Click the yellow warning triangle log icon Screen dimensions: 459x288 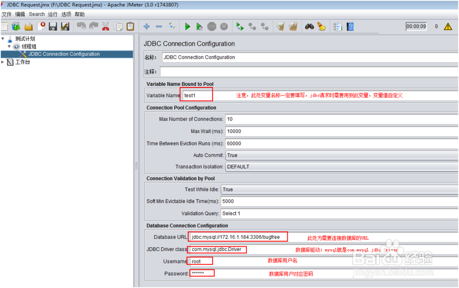tap(448, 27)
